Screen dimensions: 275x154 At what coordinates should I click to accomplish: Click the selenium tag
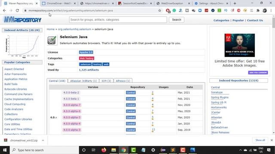point(85,64)
